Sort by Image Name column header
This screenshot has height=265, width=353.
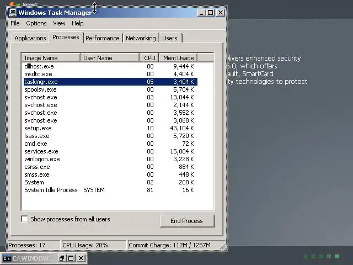click(x=51, y=58)
